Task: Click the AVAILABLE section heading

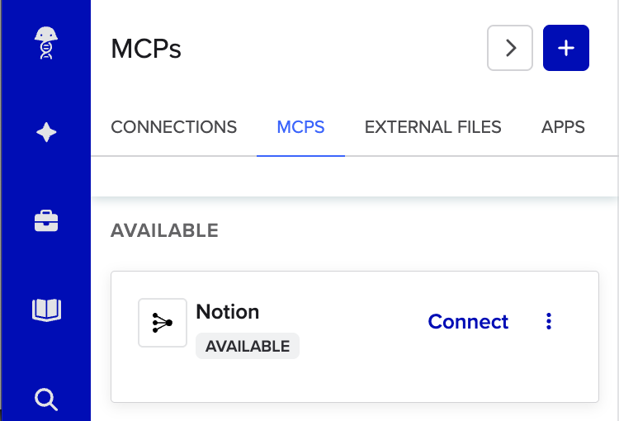Action: [x=164, y=230]
